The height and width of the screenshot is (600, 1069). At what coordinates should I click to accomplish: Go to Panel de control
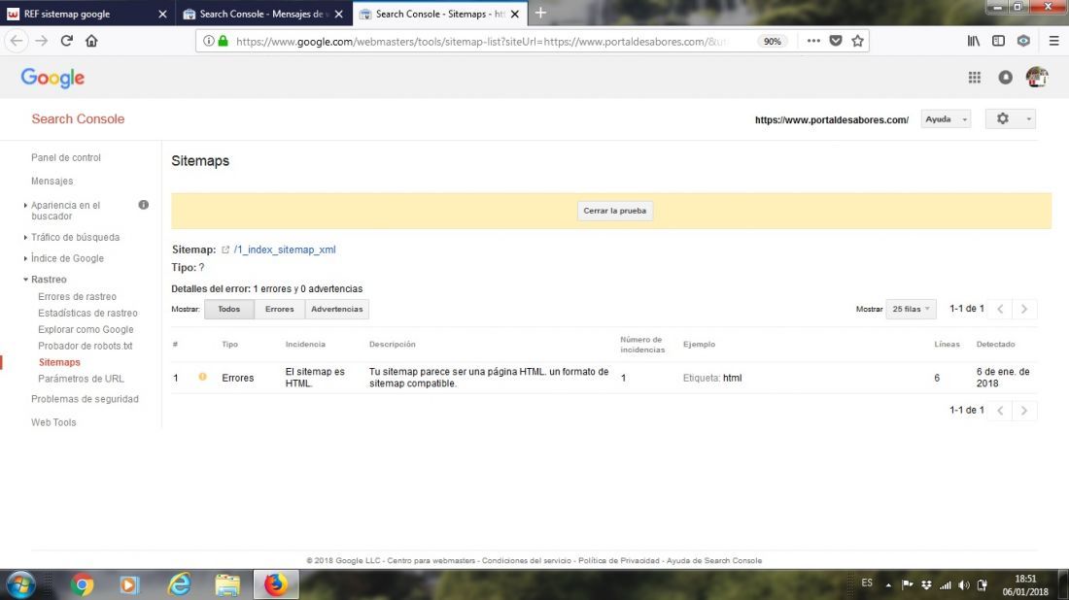(x=65, y=157)
